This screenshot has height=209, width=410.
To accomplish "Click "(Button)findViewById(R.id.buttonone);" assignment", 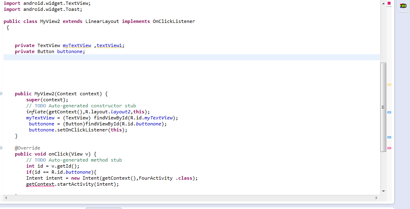I will 115,124.
